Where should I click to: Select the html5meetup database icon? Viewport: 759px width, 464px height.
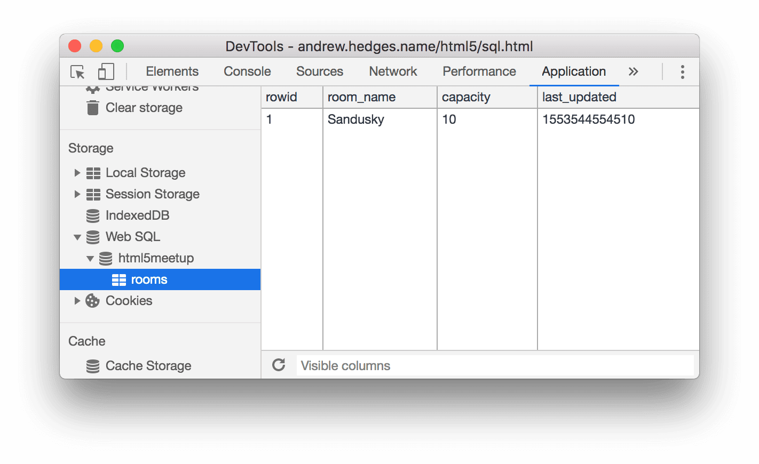point(105,258)
